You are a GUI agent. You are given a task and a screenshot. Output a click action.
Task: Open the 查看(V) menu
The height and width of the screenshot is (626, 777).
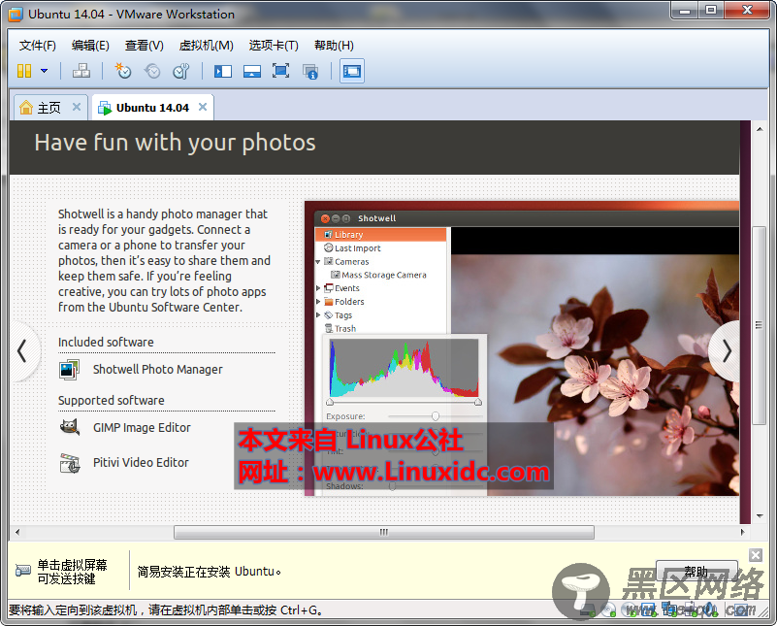145,46
